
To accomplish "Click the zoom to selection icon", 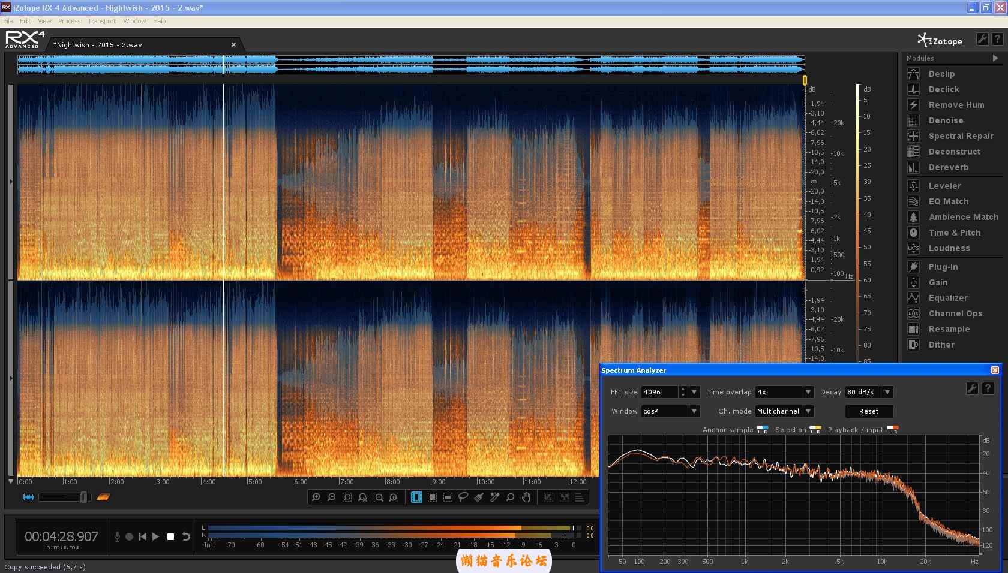I will pos(347,497).
